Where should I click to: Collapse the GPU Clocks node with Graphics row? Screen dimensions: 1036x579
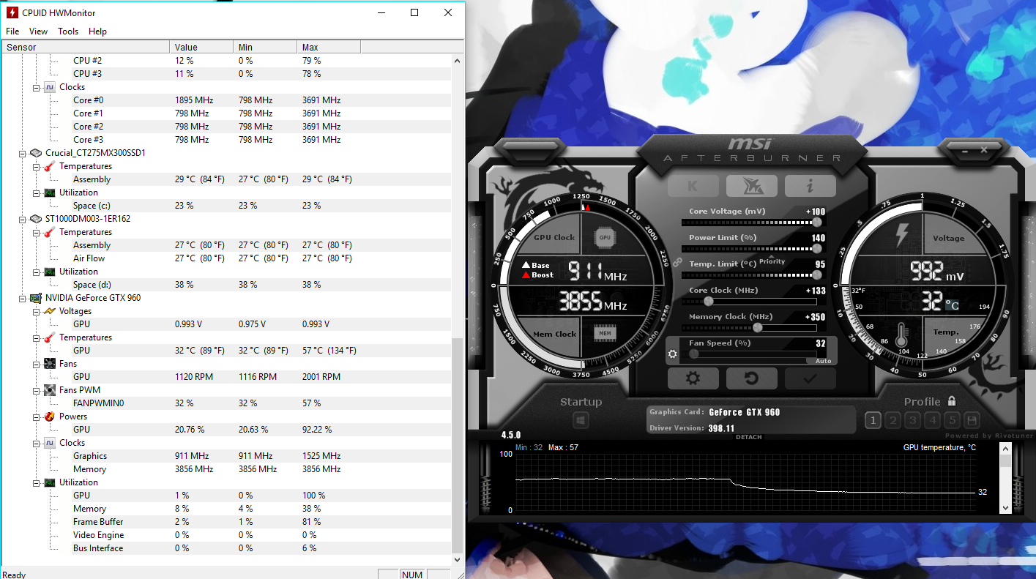pos(36,443)
